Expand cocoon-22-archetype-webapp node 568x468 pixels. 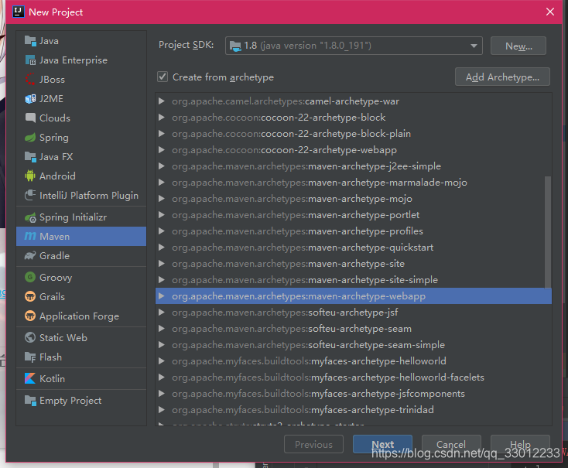pos(162,150)
